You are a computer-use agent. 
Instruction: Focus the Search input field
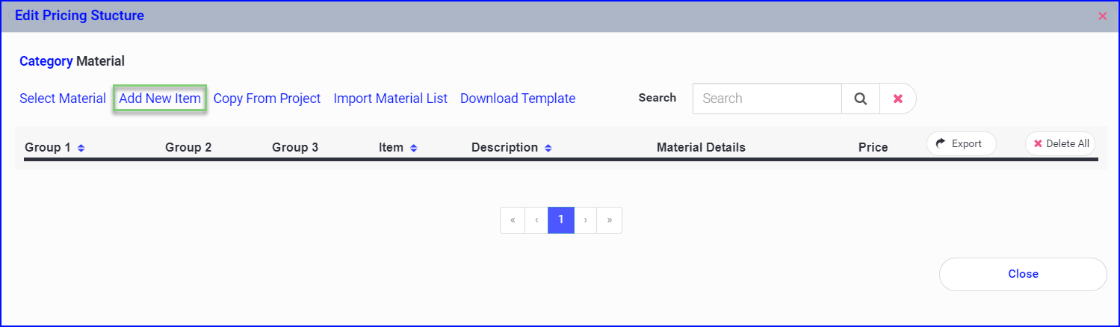pyautogui.click(x=767, y=99)
